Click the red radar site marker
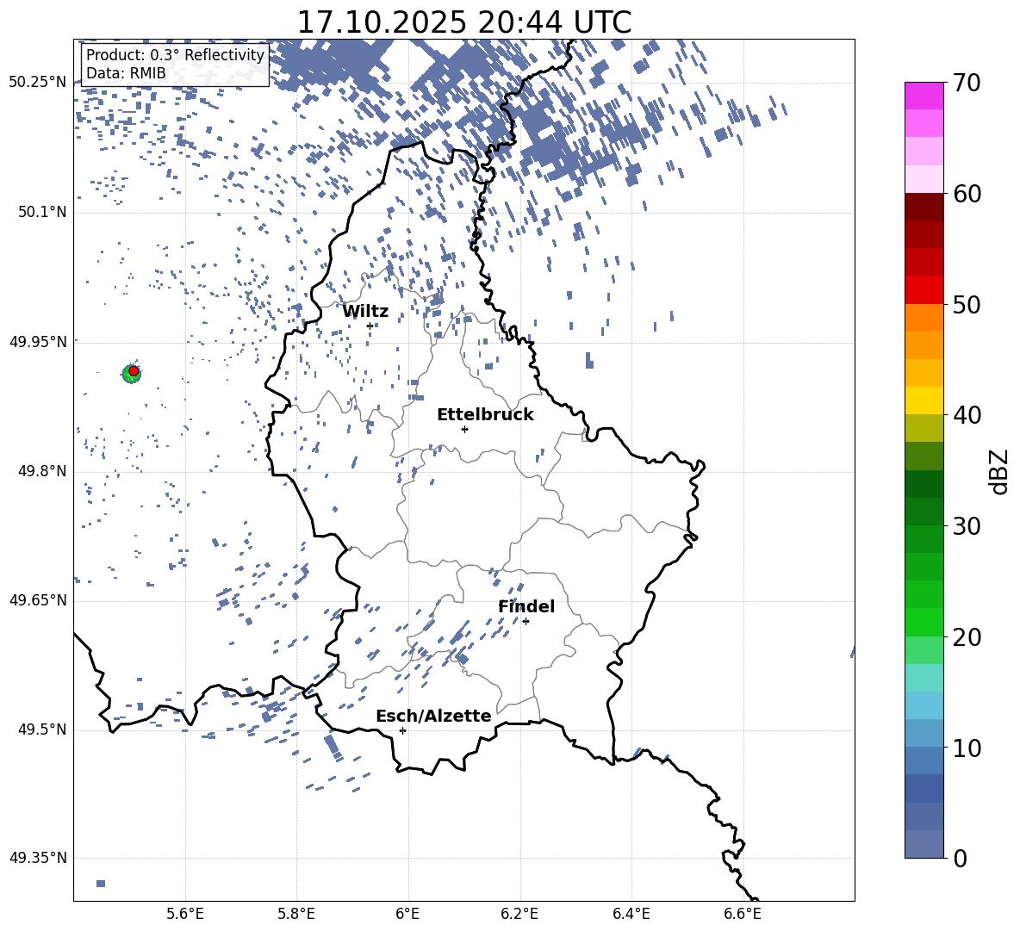This screenshot has width=1020, height=931. point(134,371)
